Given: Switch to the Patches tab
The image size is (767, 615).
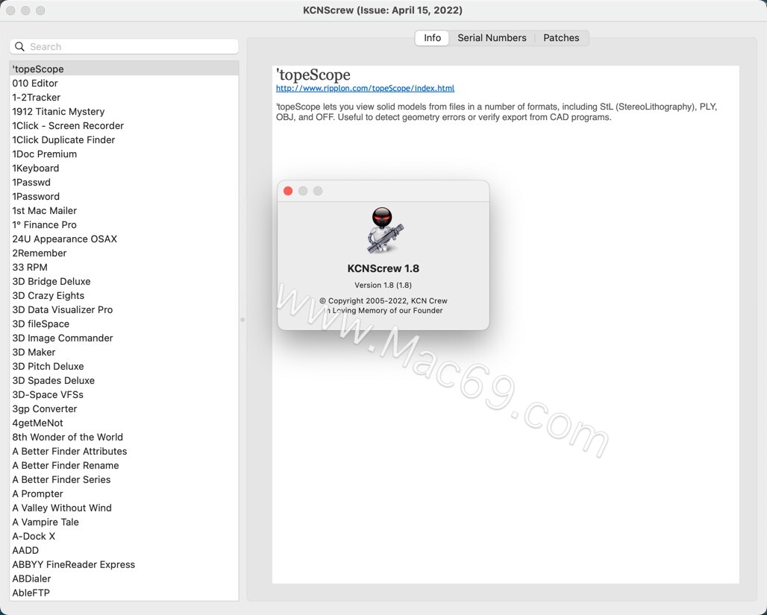Looking at the screenshot, I should pyautogui.click(x=561, y=37).
